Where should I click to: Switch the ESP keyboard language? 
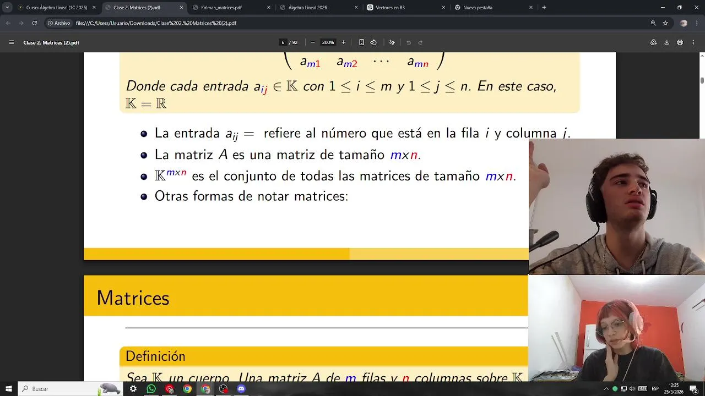pyautogui.click(x=655, y=389)
